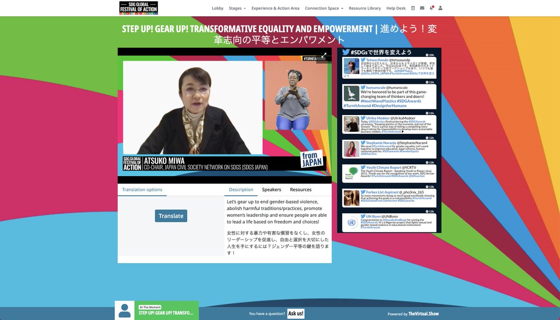Viewport: 560px width, 320px height.
Task: Open the Help Desk
Action: [x=396, y=8]
